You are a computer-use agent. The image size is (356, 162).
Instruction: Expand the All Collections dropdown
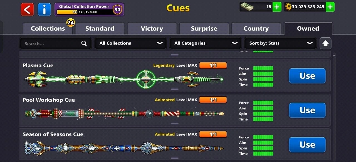pos(130,43)
